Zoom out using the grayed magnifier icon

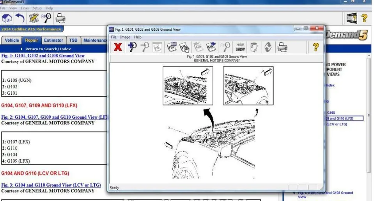tap(145, 47)
